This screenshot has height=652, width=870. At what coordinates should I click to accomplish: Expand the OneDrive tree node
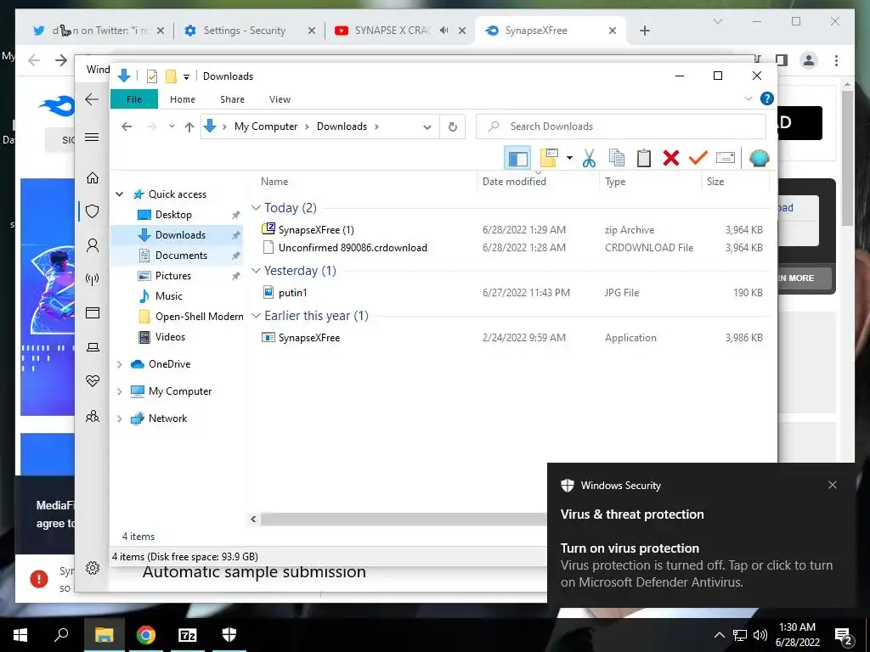pos(119,364)
